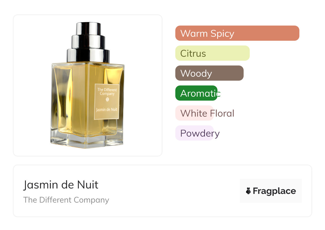Select the Powdery accord bar
The height and width of the screenshot is (230, 325).
coord(195,133)
